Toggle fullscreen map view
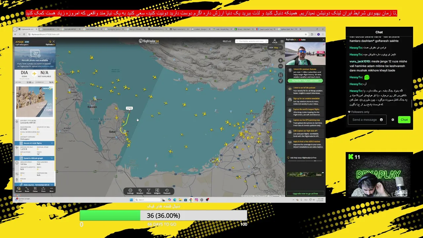Image resolution: width=423 pixels, height=238 pixels. coord(281,75)
